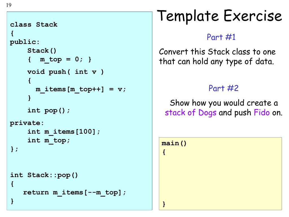Click the line "int m_top;"
289x217 pixels.
tap(49, 141)
